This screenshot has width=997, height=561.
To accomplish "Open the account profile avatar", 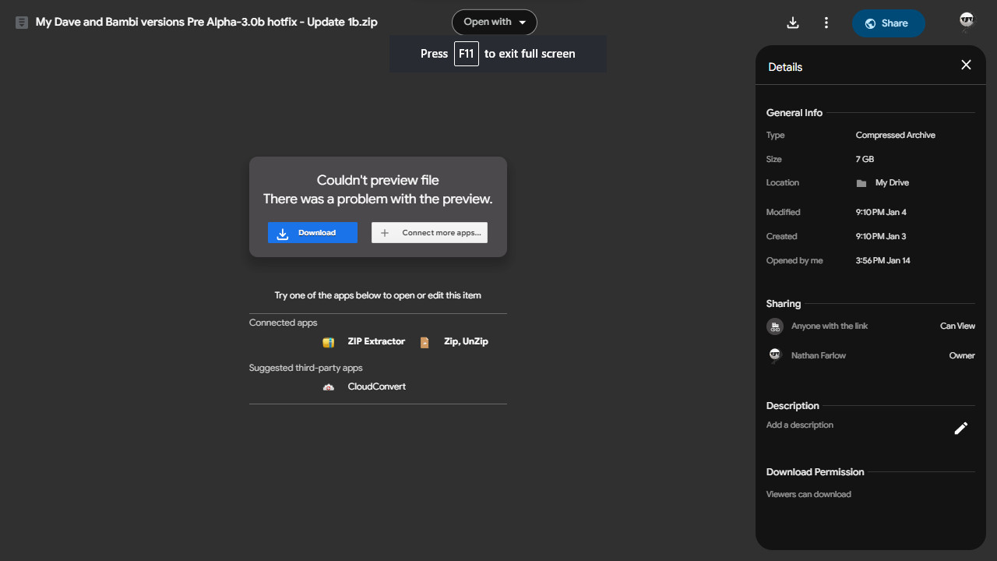I will 967,22.
